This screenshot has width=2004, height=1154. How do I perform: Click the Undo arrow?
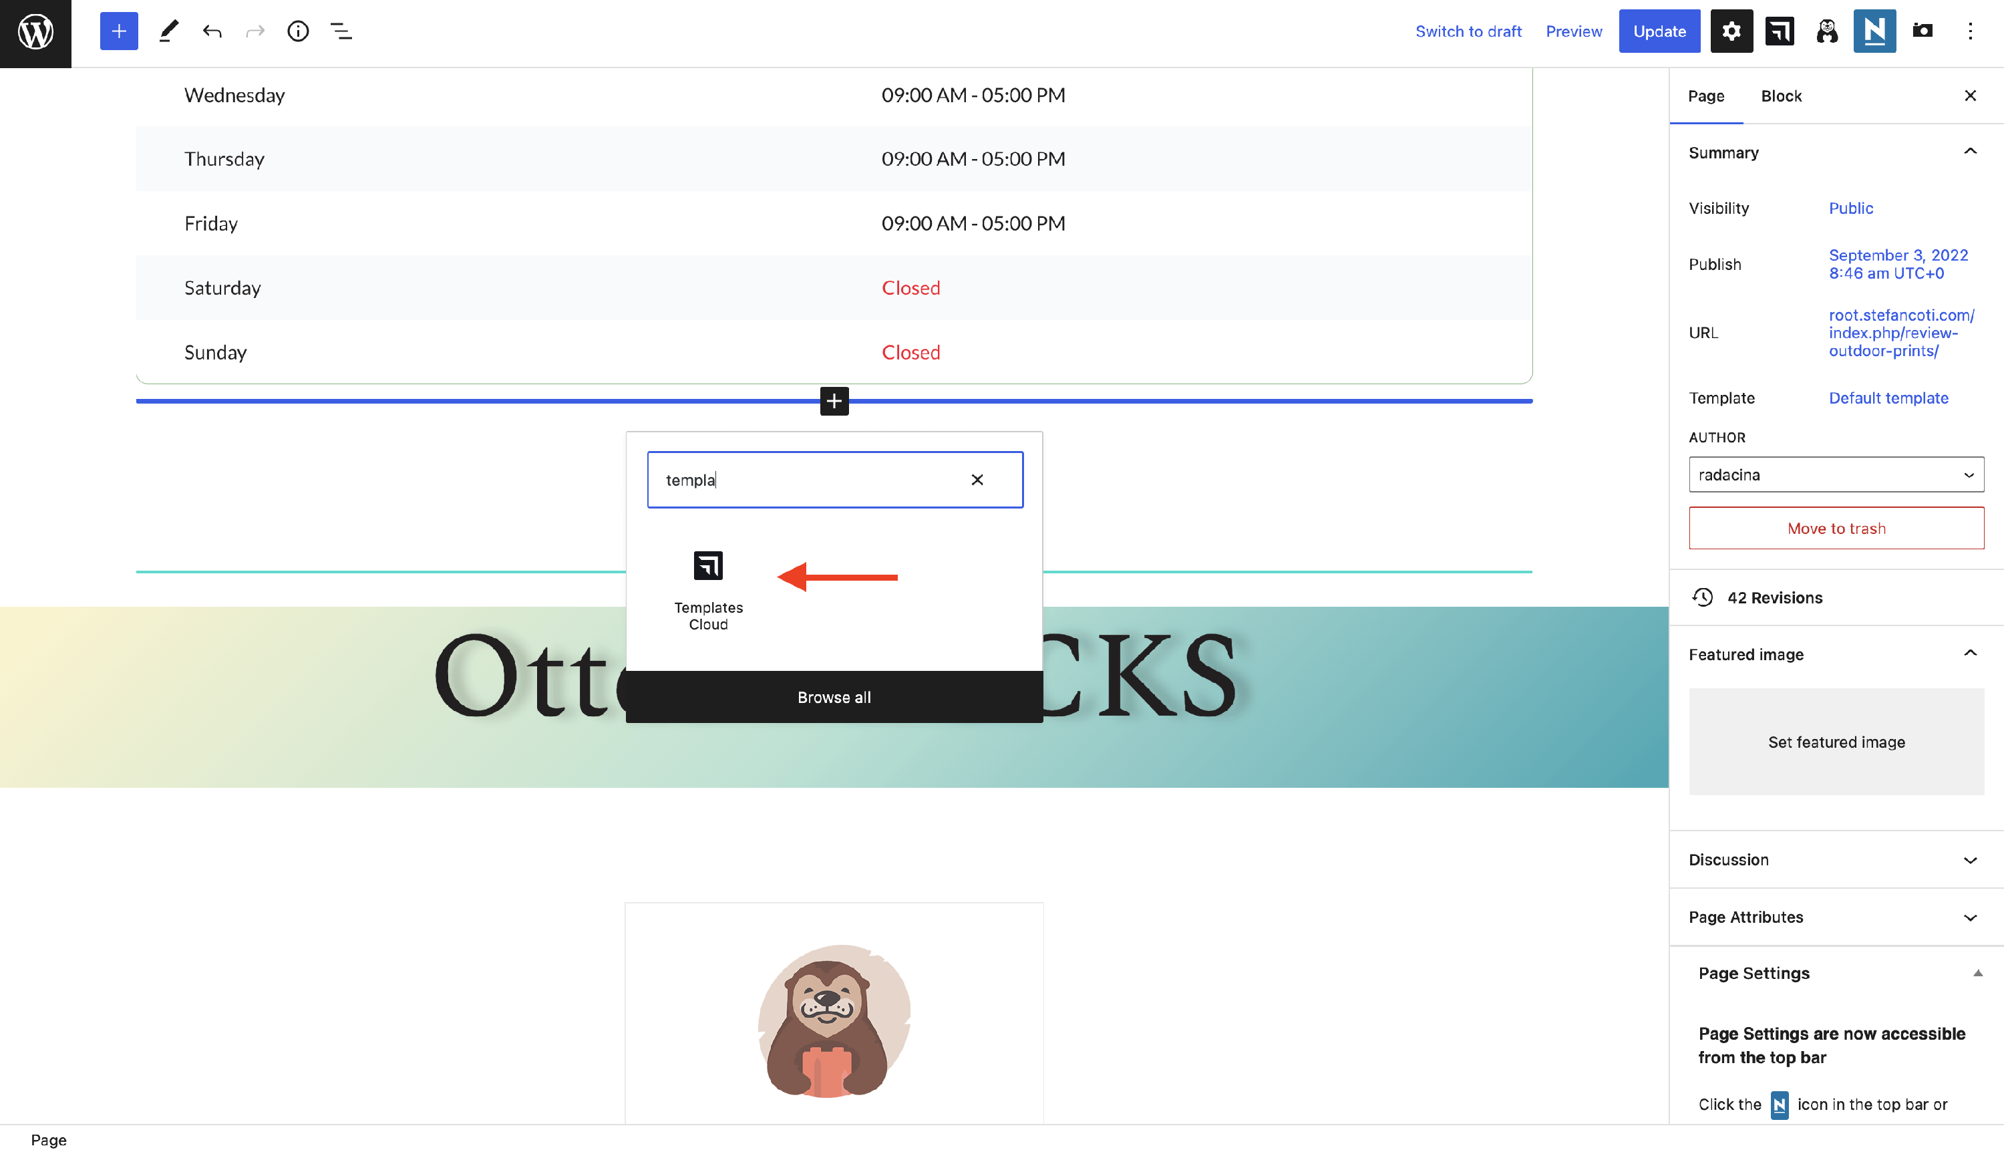pos(212,31)
